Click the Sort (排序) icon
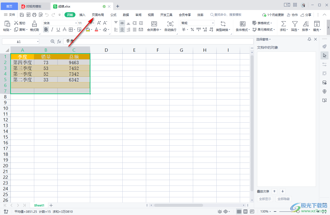 (x=306, y=24)
